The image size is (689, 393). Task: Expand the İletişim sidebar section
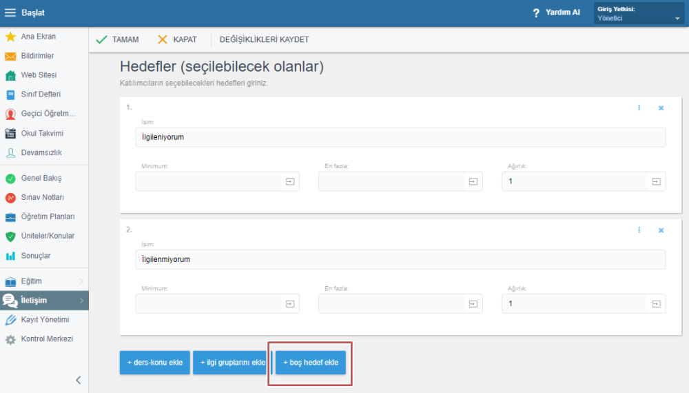click(x=82, y=301)
